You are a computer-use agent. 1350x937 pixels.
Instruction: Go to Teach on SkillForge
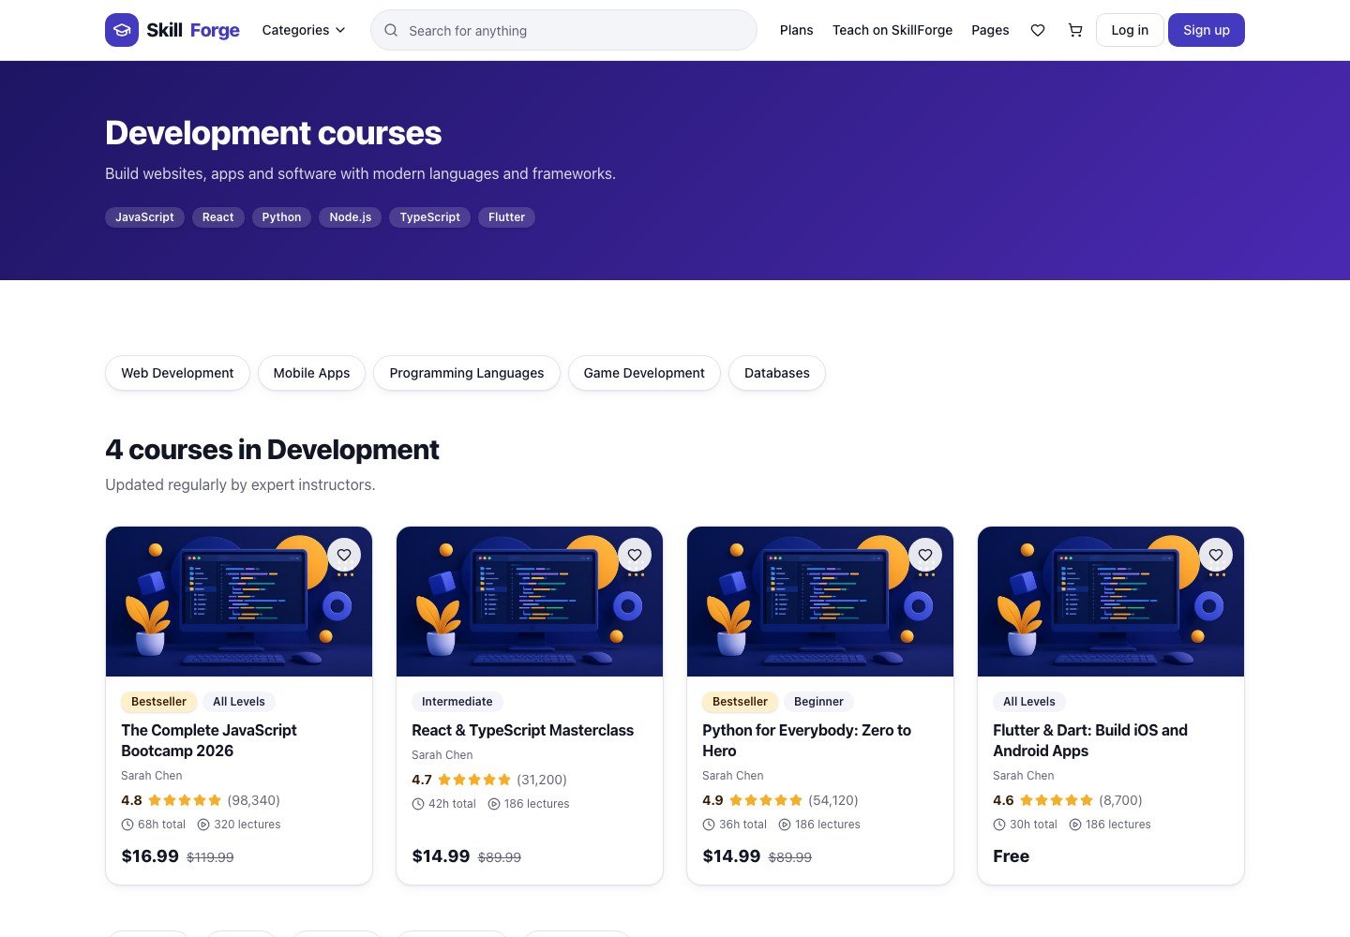tap(892, 30)
